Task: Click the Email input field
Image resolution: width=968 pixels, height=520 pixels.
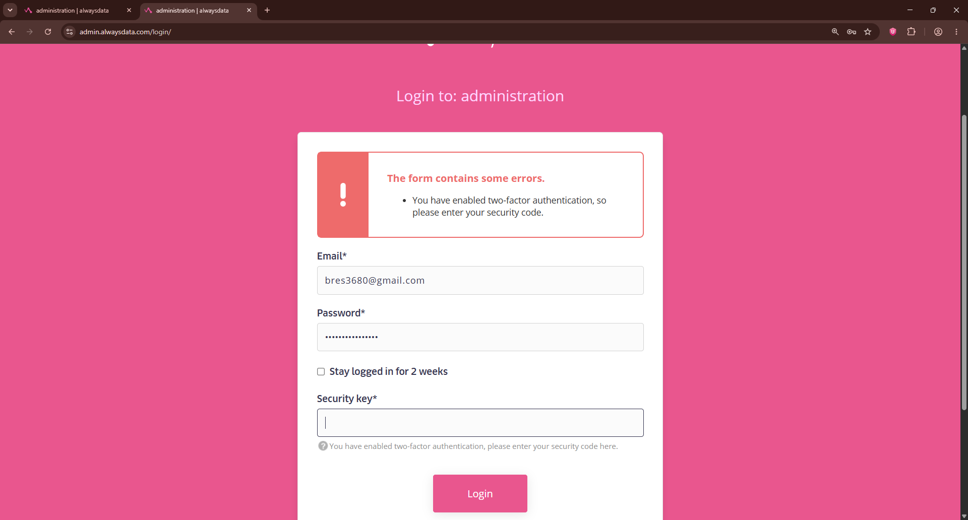Action: 480,281
